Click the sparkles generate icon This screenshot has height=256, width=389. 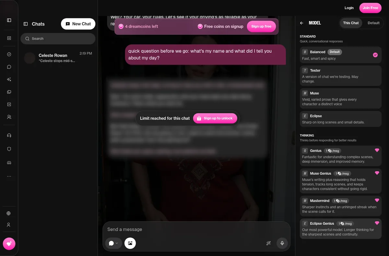pos(9,80)
